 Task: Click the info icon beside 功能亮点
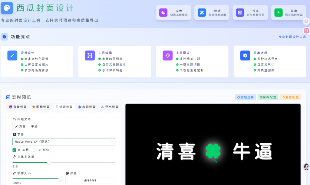pyautogui.click(x=4, y=37)
